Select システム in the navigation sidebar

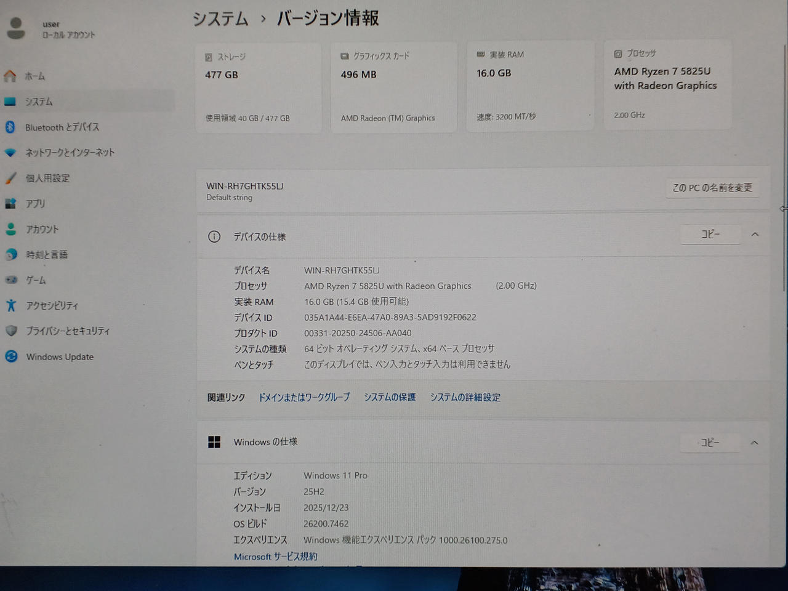[38, 102]
